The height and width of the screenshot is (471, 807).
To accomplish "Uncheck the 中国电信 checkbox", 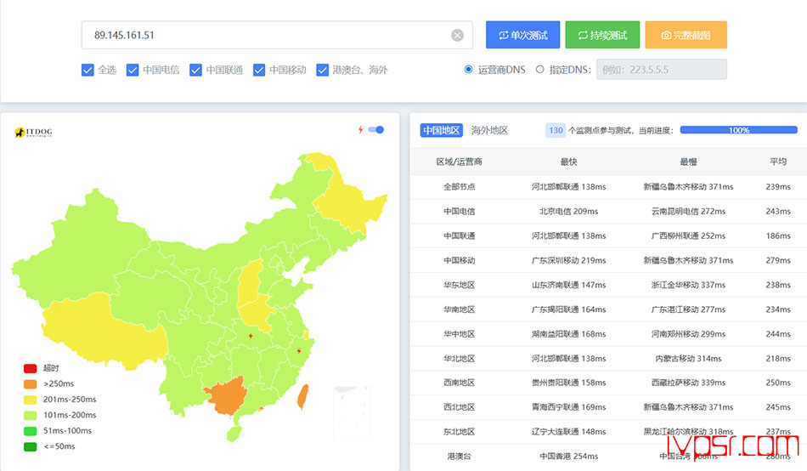I will coord(133,70).
